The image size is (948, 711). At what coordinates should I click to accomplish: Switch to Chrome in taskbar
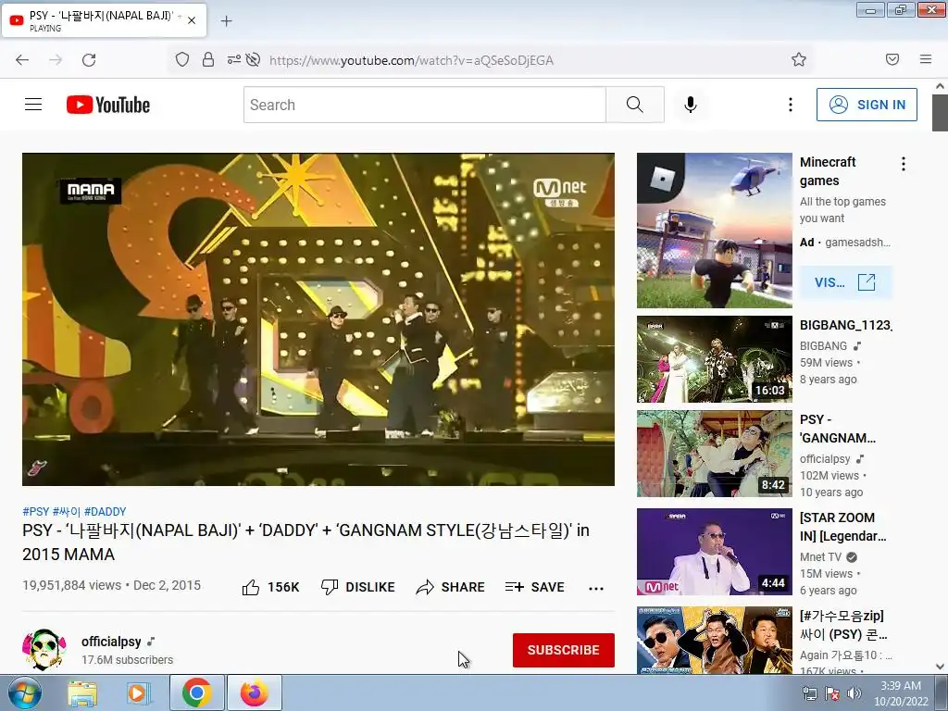click(x=196, y=692)
